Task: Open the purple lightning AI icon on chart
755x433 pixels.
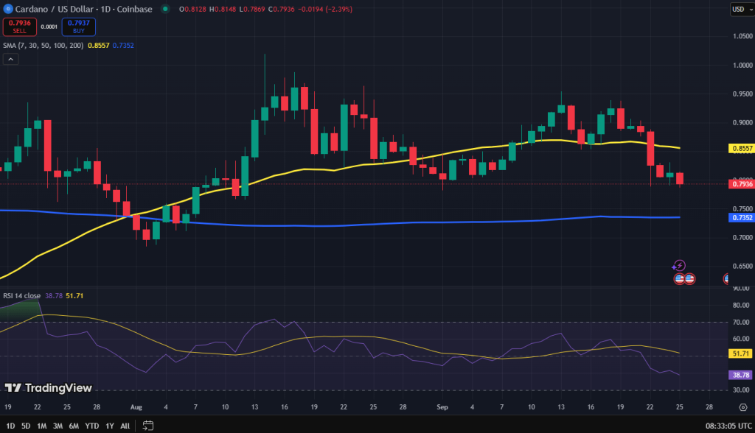Action: pos(679,266)
